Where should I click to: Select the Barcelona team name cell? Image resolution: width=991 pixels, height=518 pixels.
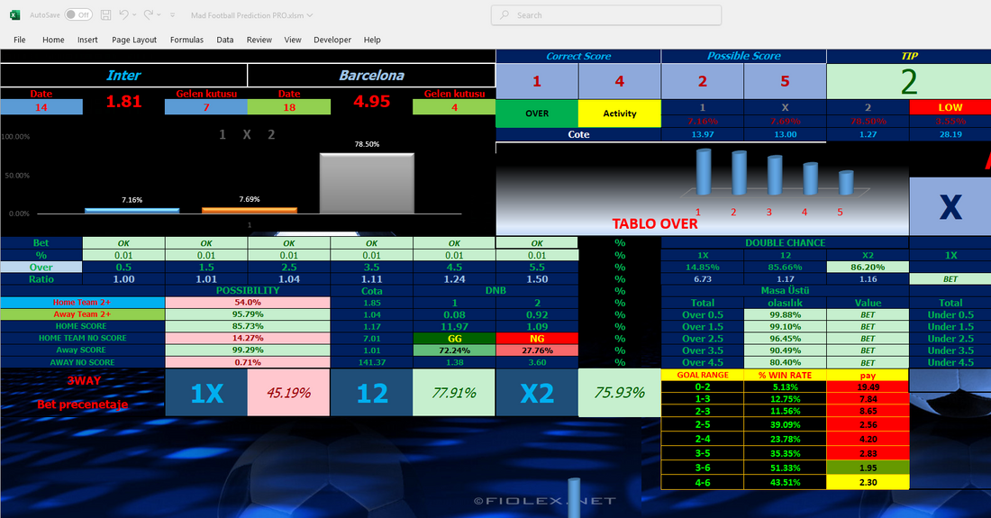click(x=371, y=75)
